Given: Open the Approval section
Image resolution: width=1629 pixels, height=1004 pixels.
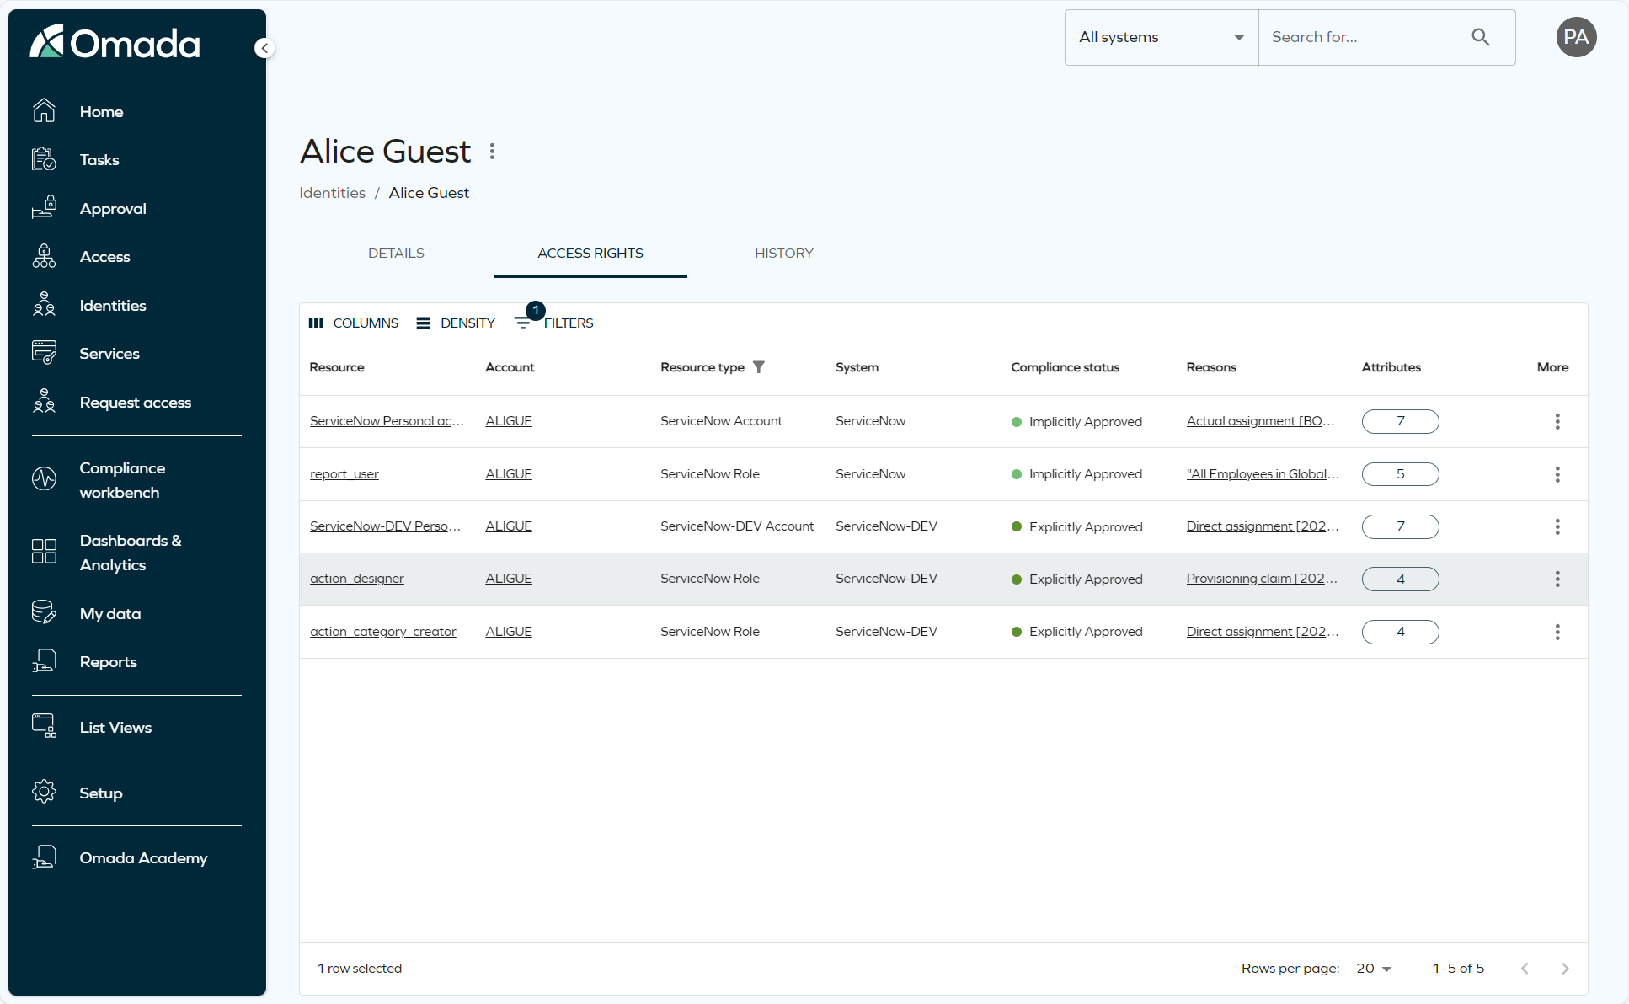Looking at the screenshot, I should [x=113, y=208].
